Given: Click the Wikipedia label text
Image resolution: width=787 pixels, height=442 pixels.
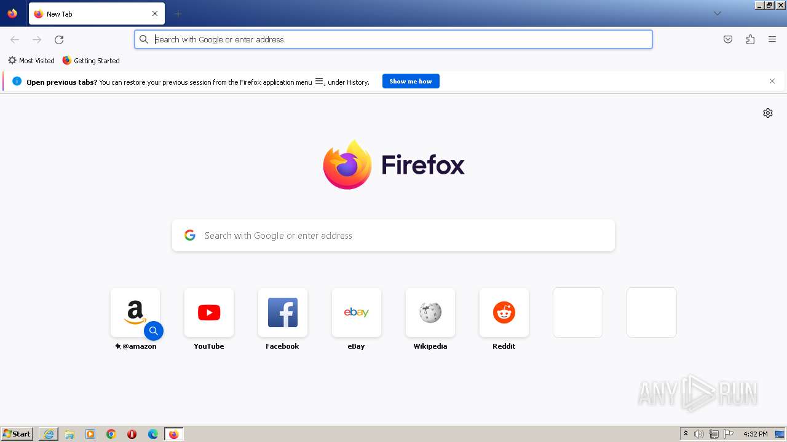Looking at the screenshot, I should [430, 346].
